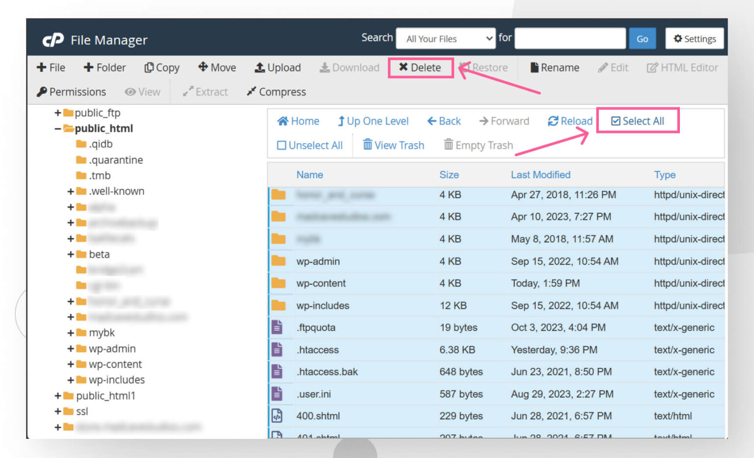The height and width of the screenshot is (458, 754).
Task: Create a new folder
Action: (x=105, y=68)
